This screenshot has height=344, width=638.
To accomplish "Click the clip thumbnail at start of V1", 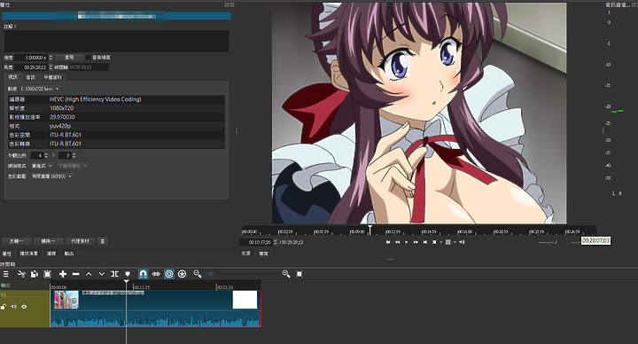I will [x=66, y=300].
